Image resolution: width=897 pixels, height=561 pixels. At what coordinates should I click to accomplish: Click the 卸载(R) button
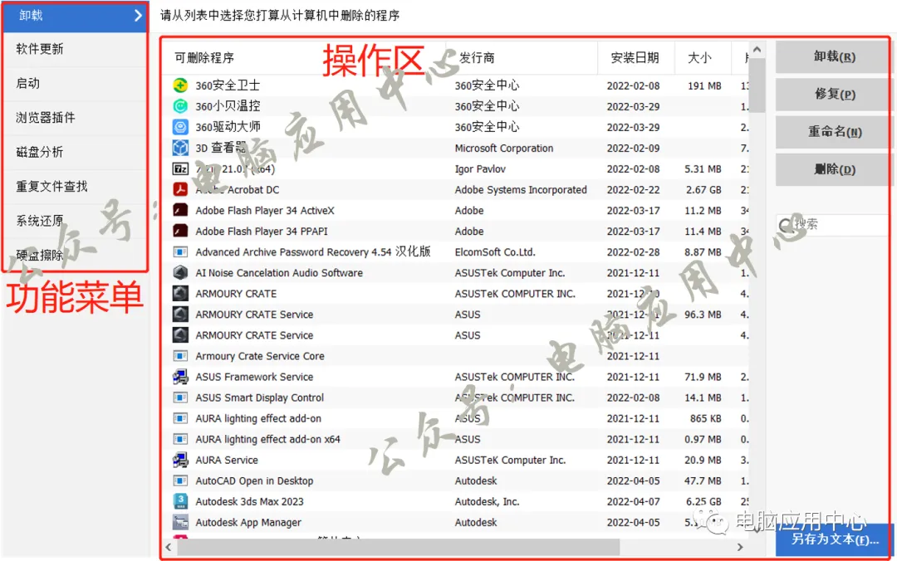834,56
